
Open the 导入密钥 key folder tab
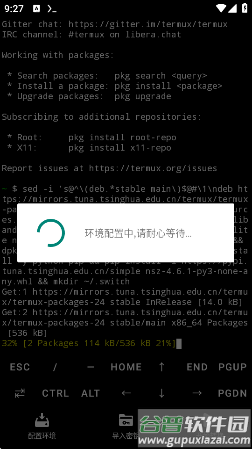pyautogui.click(x=126, y=426)
